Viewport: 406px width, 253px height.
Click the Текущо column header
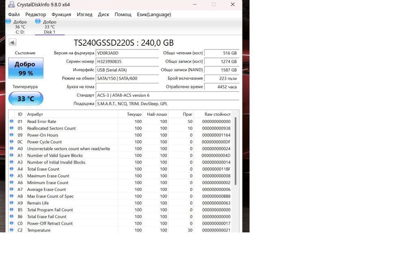(x=134, y=114)
